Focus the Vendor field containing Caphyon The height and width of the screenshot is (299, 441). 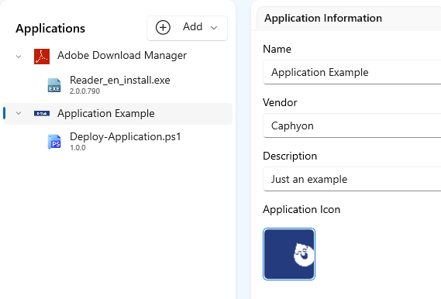[352, 125]
